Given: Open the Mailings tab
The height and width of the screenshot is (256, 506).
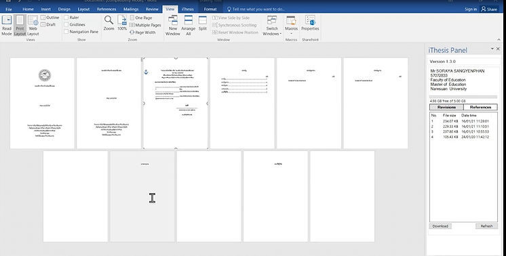Looking at the screenshot, I should pos(131,9).
